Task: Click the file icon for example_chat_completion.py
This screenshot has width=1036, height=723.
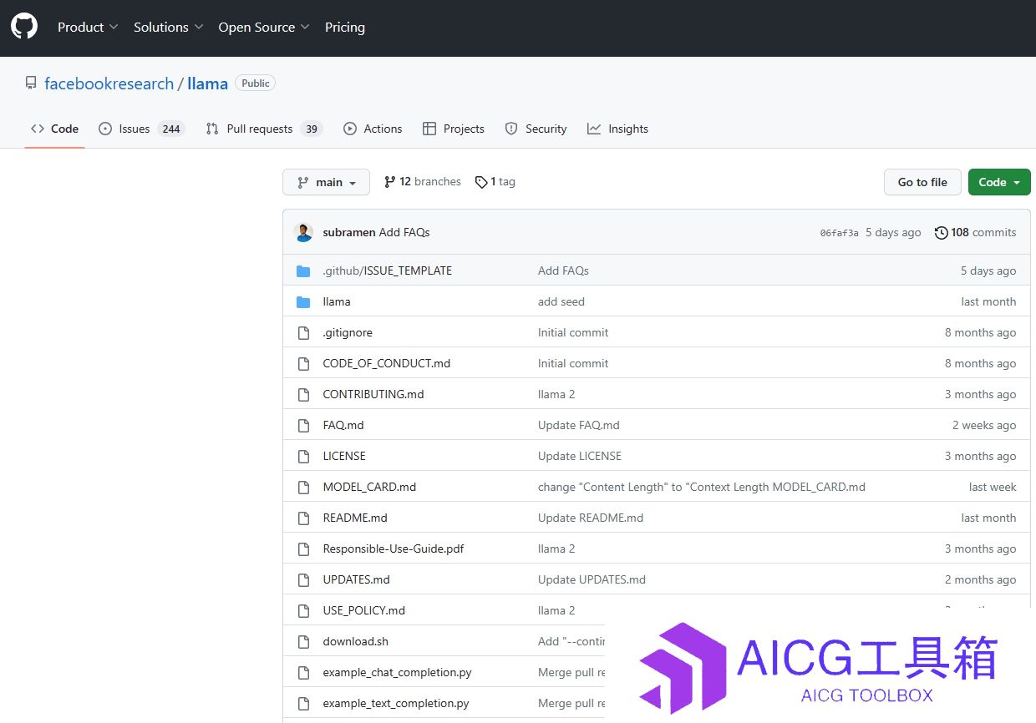Action: click(x=304, y=673)
